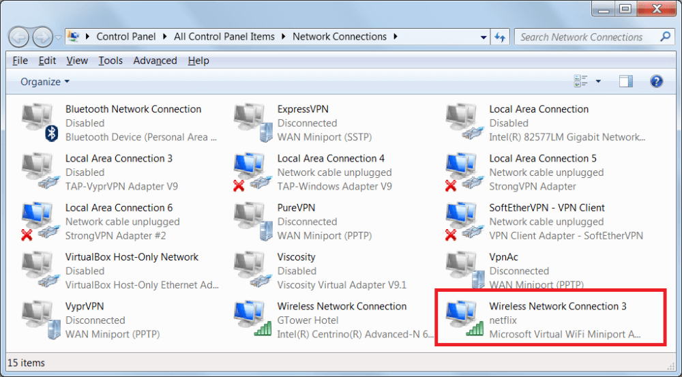This screenshot has height=377, width=682.
Task: Click the GTower Hotel network name
Action: (308, 320)
